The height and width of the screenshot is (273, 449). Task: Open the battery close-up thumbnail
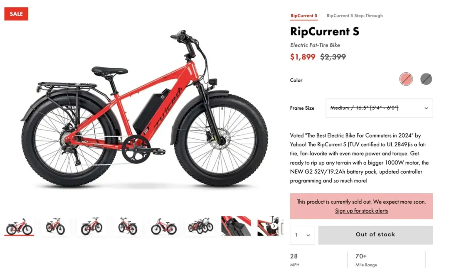(236, 226)
